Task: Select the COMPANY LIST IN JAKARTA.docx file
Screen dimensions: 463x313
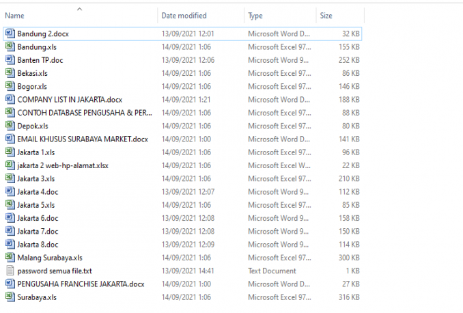Action: pyautogui.click(x=70, y=99)
